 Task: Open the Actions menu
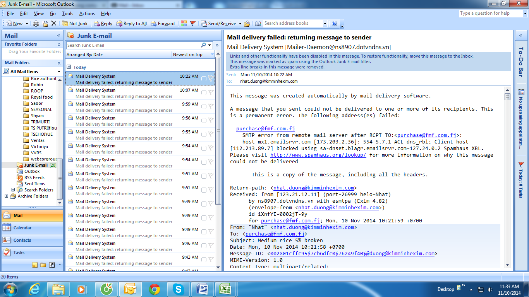tap(87, 14)
